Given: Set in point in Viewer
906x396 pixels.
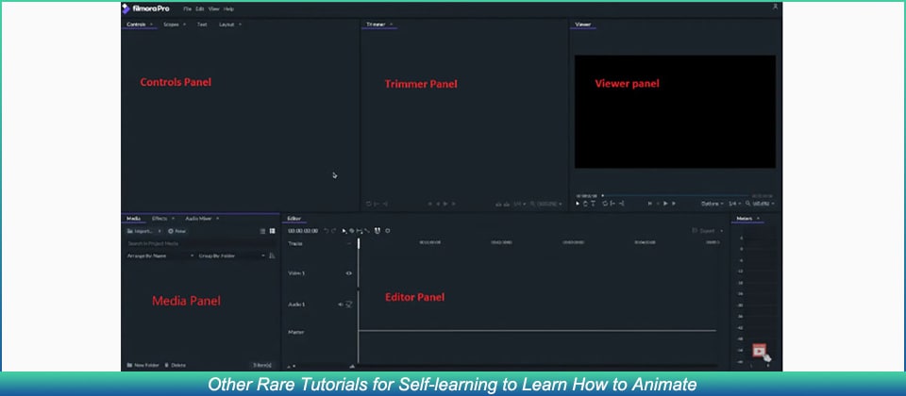Looking at the screenshot, I should (612, 204).
